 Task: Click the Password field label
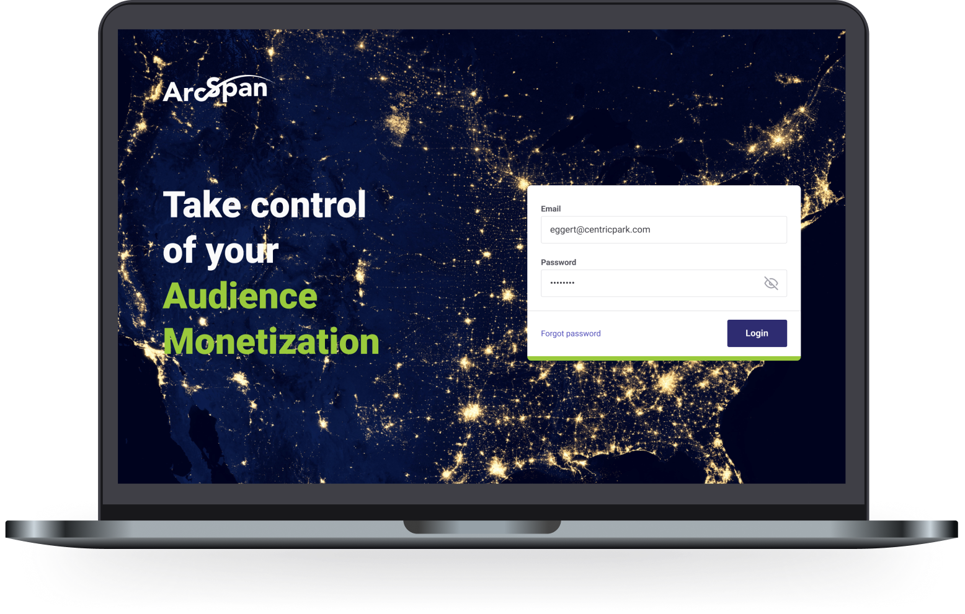[x=558, y=262]
